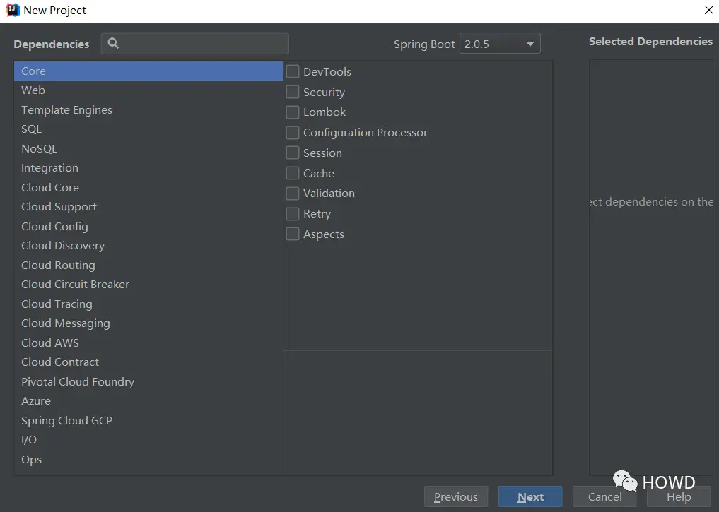Open Cloud AWS category
This screenshot has height=512, width=719.
pyautogui.click(x=148, y=343)
